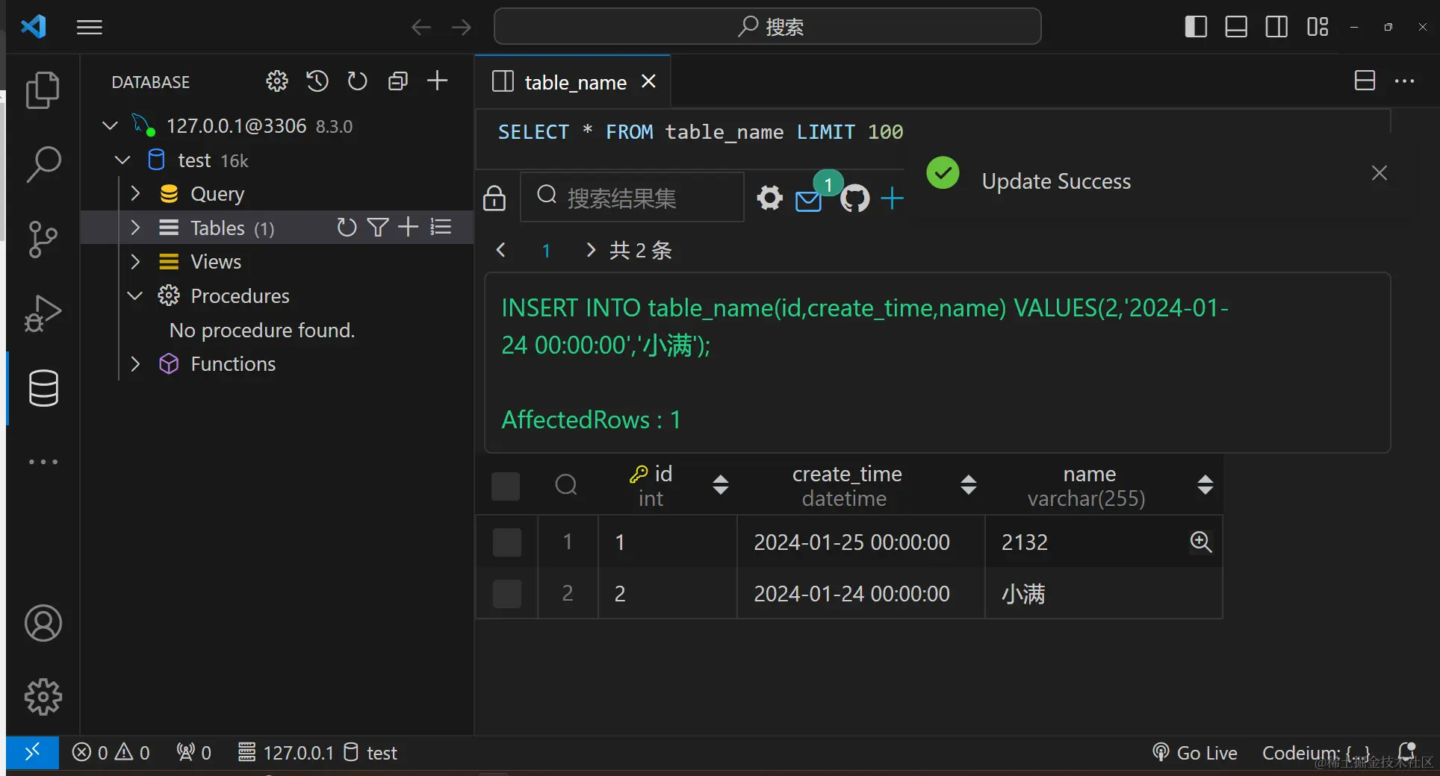Screen dimensions: 1440x776
Task: Open result view settings gear
Action: [769, 198]
